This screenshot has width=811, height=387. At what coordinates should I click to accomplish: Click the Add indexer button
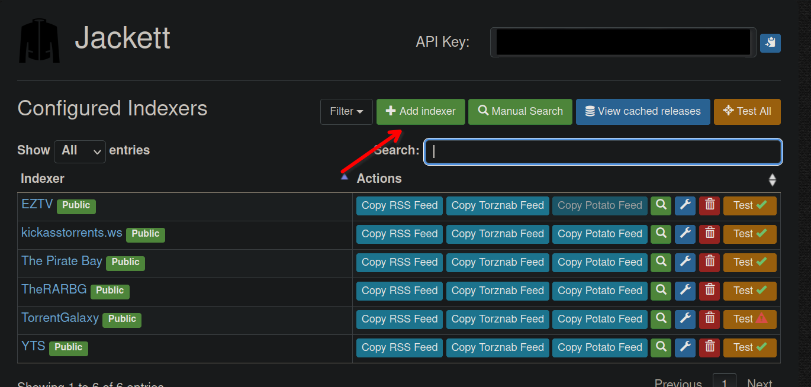[421, 111]
